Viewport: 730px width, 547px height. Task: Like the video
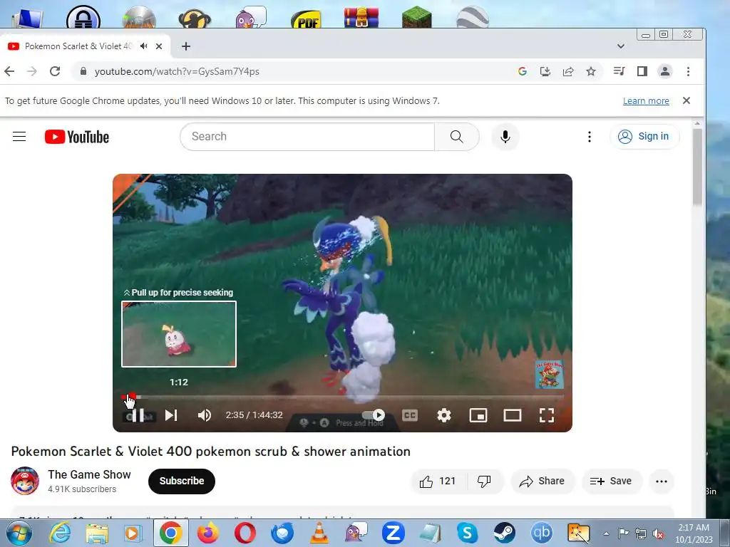click(437, 481)
